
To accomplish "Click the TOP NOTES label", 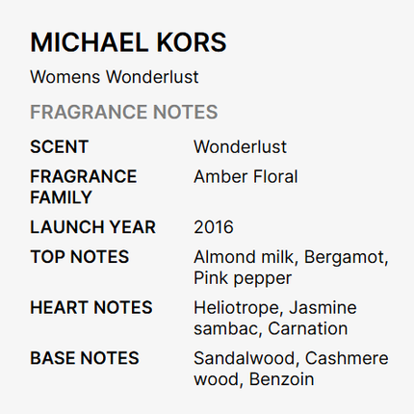I will tap(80, 257).
